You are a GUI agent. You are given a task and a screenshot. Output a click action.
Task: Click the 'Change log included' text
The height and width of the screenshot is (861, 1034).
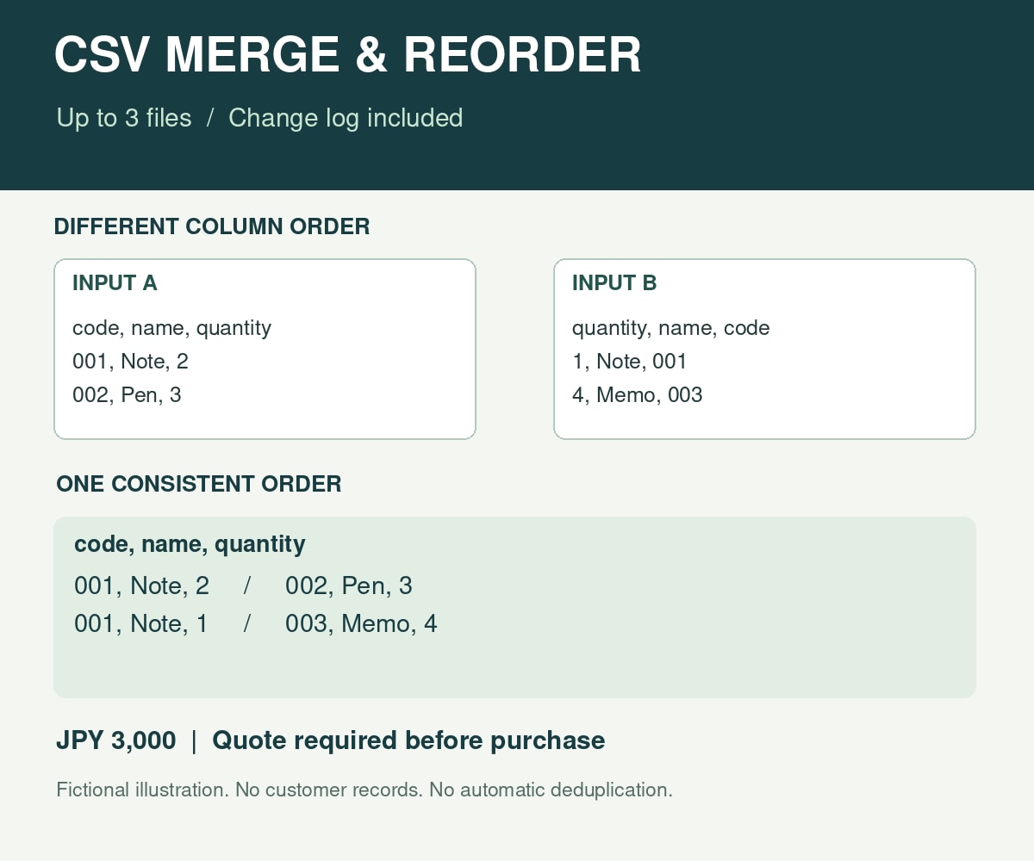346,118
